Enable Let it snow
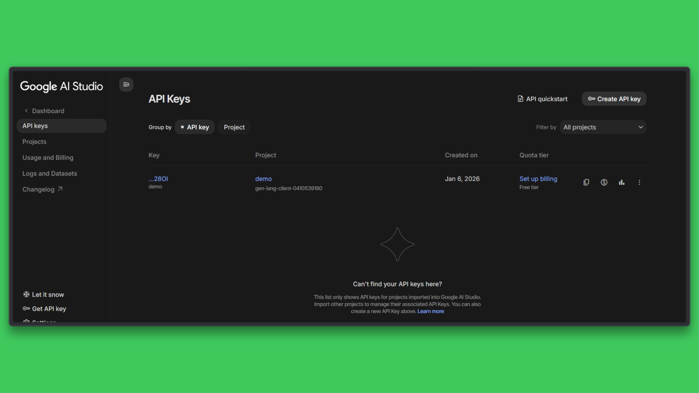The height and width of the screenshot is (393, 699). 48,294
